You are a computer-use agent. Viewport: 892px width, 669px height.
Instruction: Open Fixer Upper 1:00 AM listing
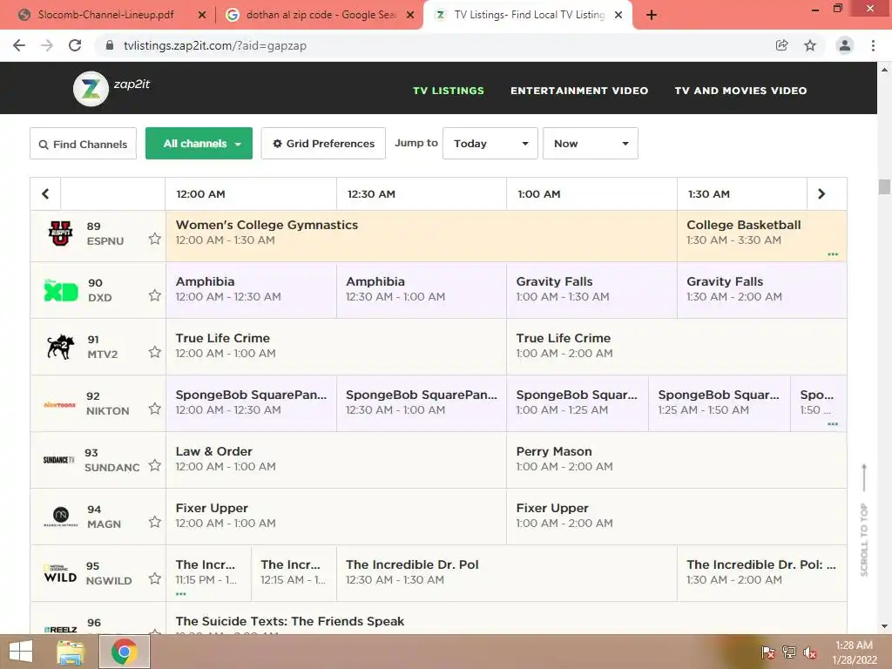676,517
